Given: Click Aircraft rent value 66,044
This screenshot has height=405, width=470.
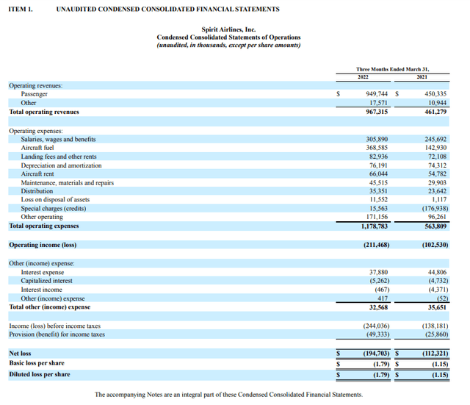Looking at the screenshot, I should 378,173.
